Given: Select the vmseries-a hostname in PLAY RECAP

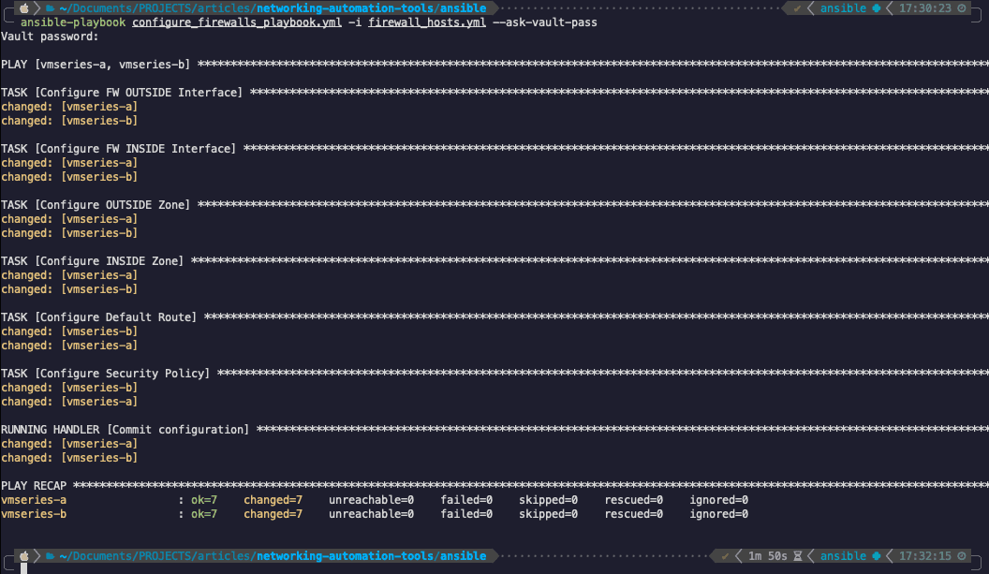Looking at the screenshot, I should [33, 499].
